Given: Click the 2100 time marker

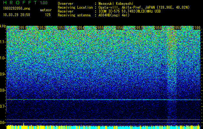Looking at the screenshot, I should [x=197, y=28].
